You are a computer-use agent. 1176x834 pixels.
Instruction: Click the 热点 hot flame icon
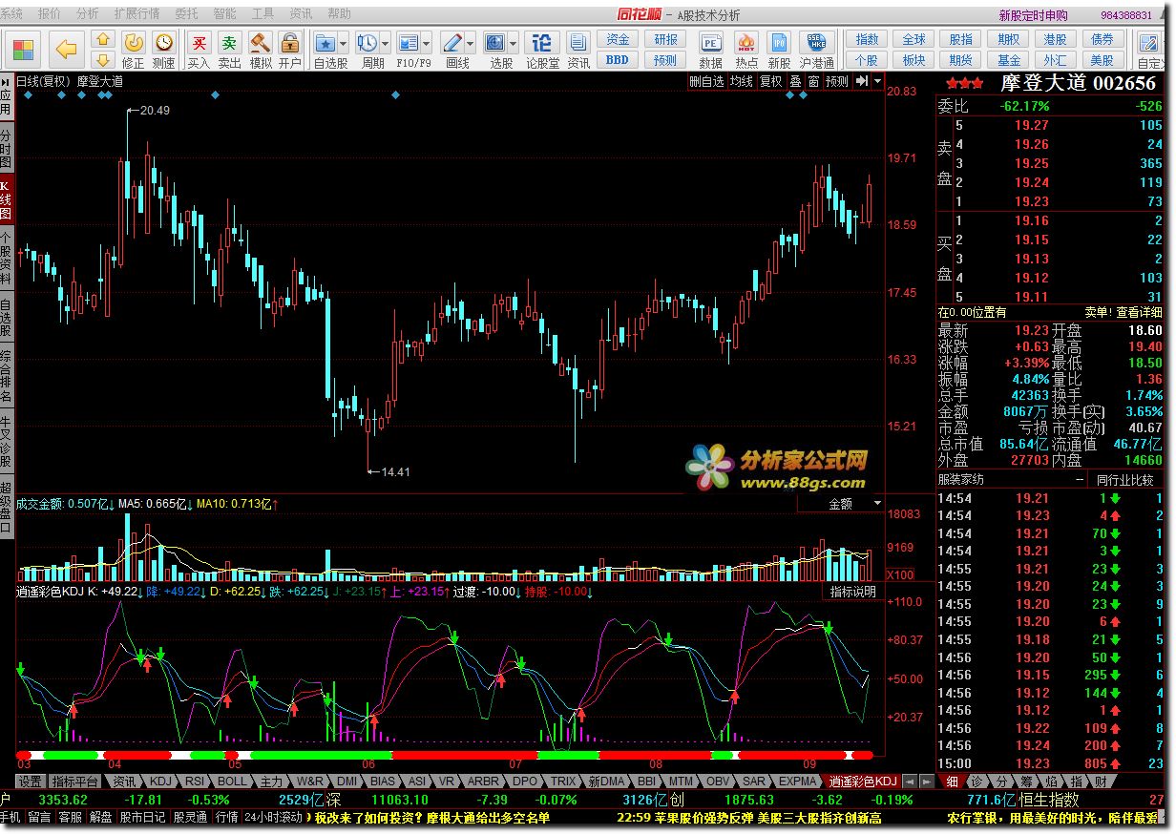point(746,42)
